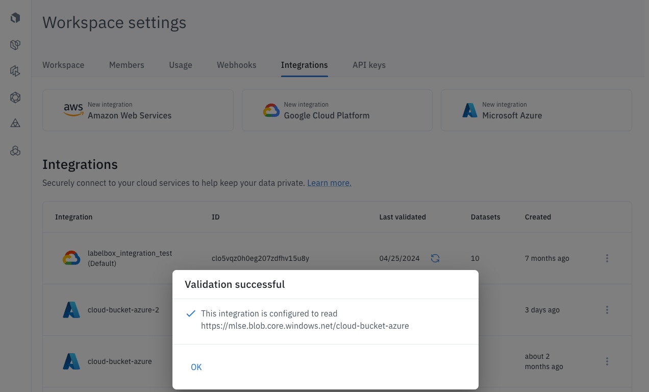
Task: Click OK in Validation successful dialog
Action: pyautogui.click(x=196, y=367)
